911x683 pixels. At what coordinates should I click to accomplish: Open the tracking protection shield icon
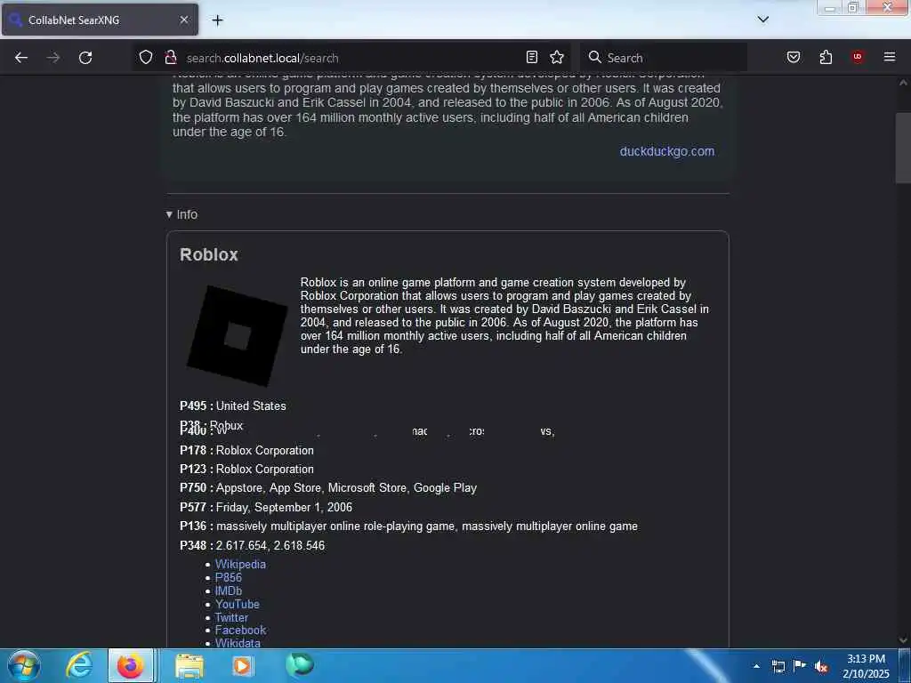146,57
